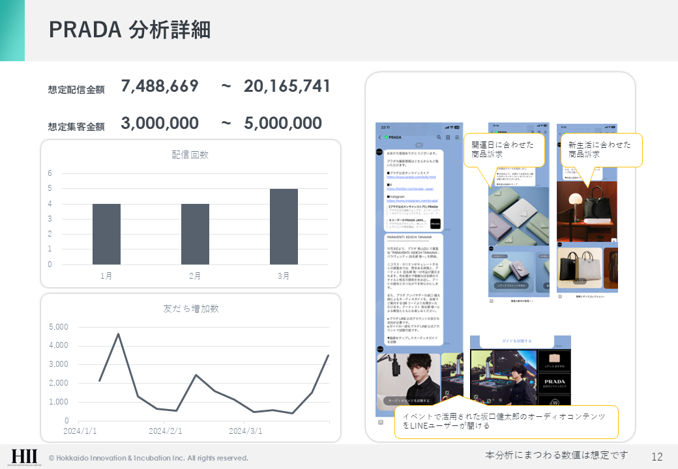Screen dimensions: 678x469
Task: Click the 2024/3/1 axis label
Action: pos(245,431)
